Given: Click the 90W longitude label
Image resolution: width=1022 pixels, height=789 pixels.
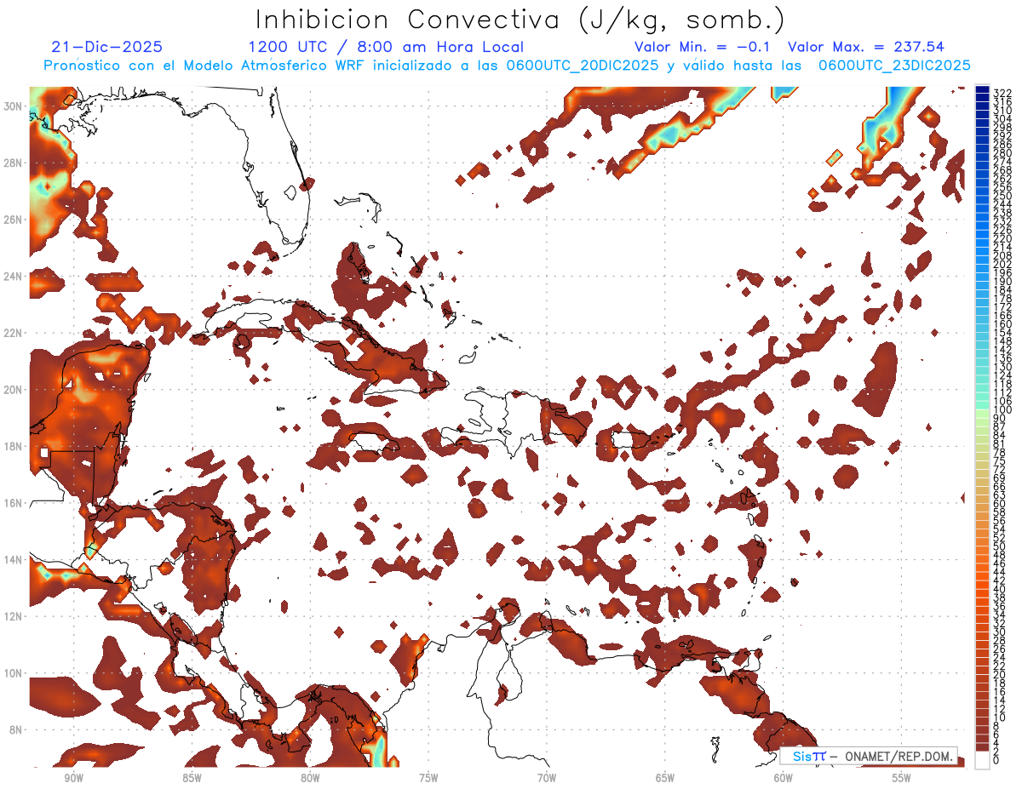Looking at the screenshot, I should click(73, 778).
